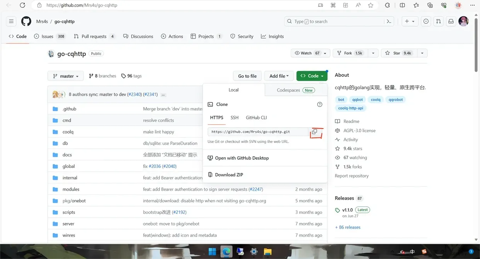Click Download ZIP
Viewport: 480px width, 259px height.
pos(229,175)
